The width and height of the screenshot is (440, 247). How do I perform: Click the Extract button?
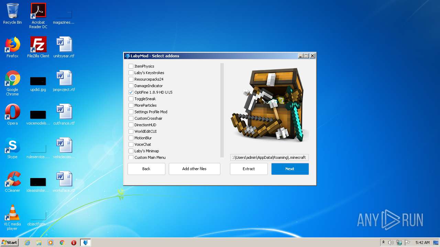[249, 169]
